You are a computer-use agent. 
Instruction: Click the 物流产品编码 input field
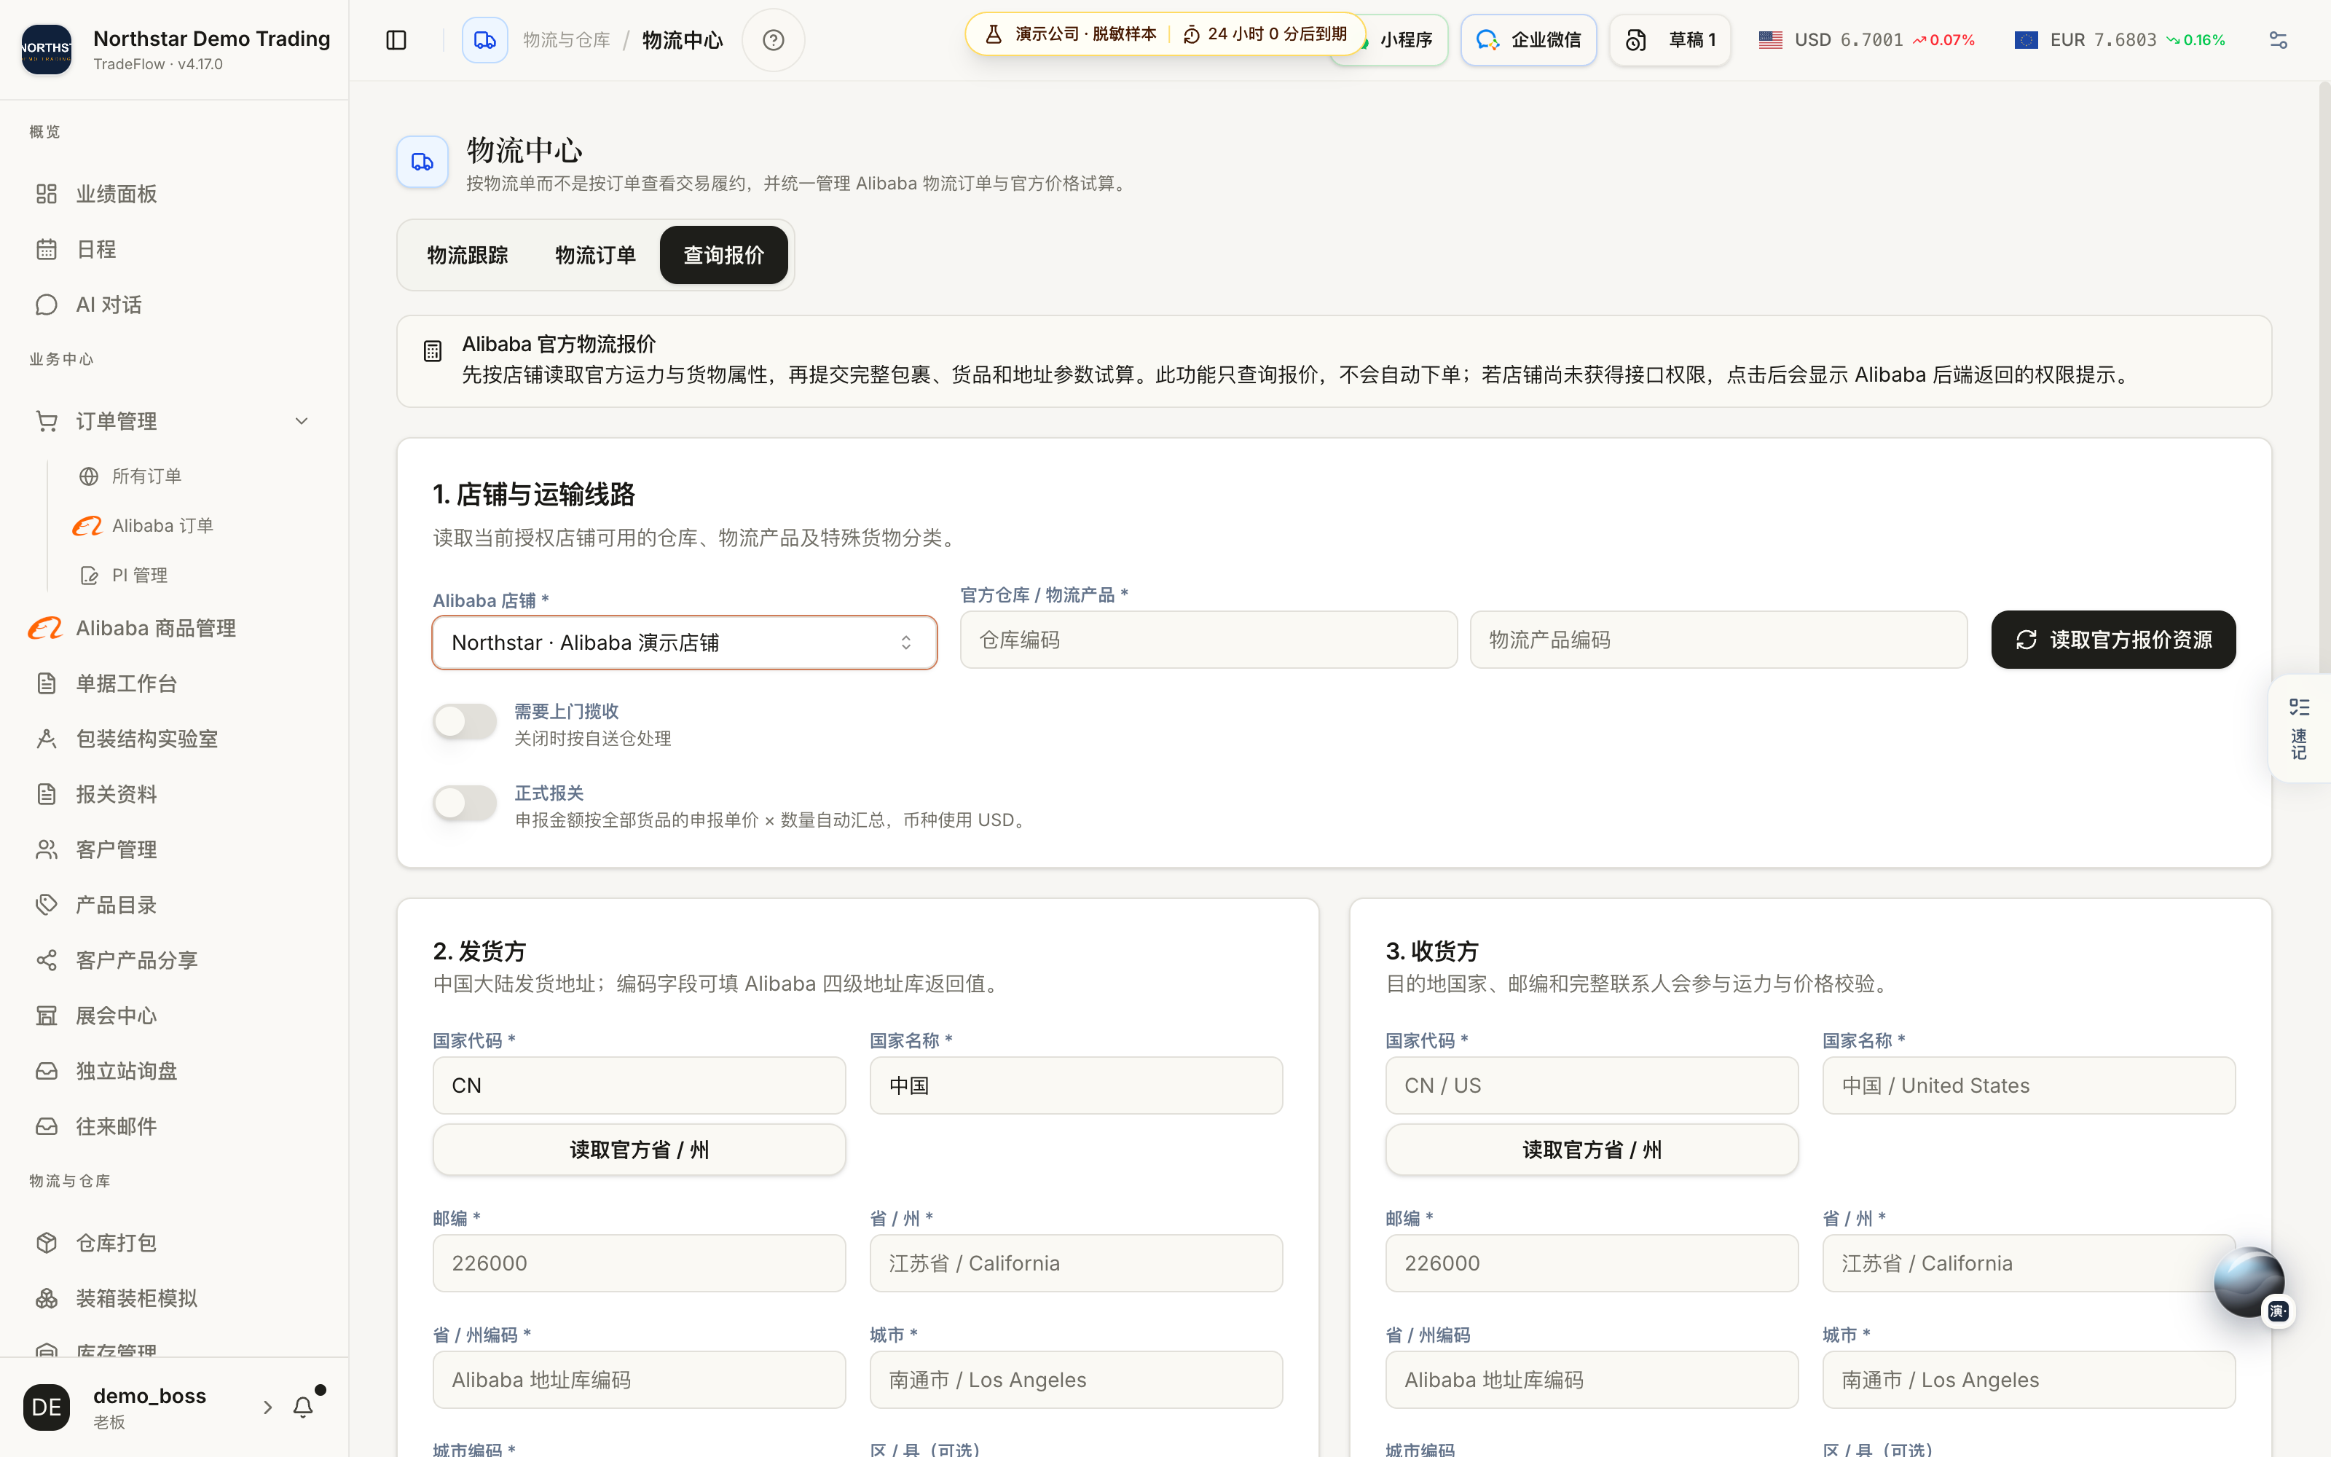coord(1718,640)
